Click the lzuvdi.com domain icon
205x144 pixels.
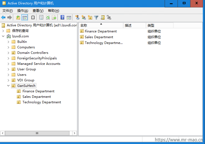[x=9, y=36]
